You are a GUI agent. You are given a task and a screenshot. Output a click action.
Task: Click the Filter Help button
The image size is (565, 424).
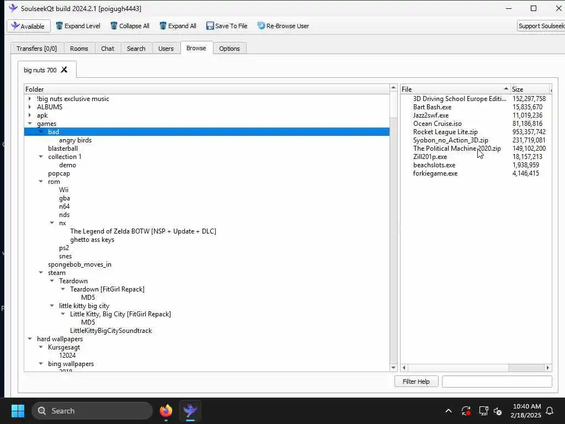(416, 381)
